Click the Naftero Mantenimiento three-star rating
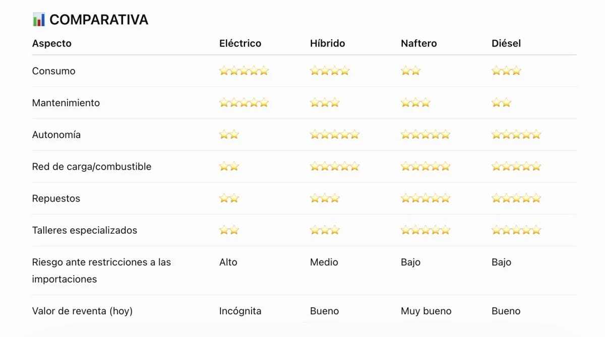Viewport: 605px width, 337px height. click(x=415, y=103)
